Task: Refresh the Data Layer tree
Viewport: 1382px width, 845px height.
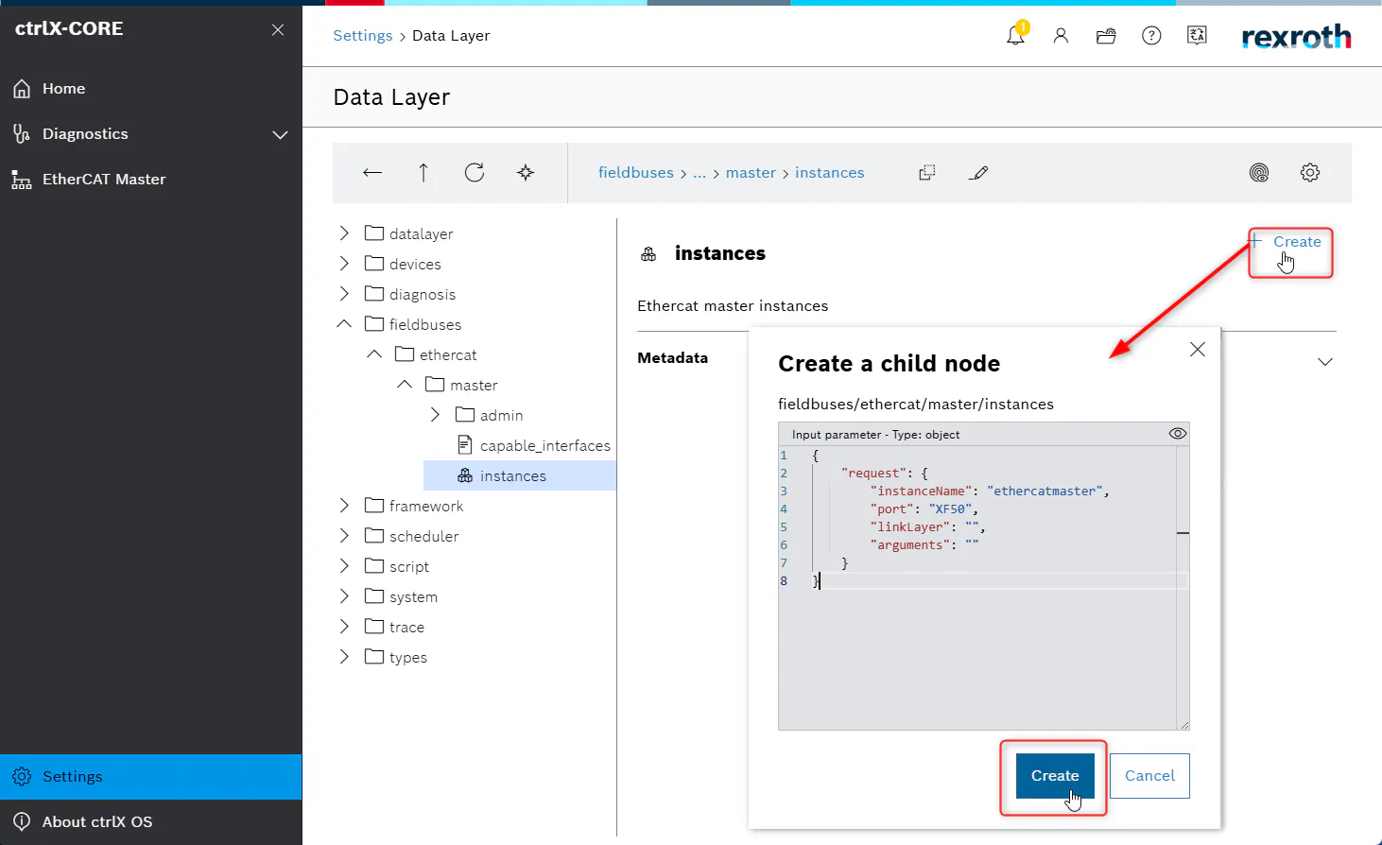Action: pyautogui.click(x=475, y=172)
